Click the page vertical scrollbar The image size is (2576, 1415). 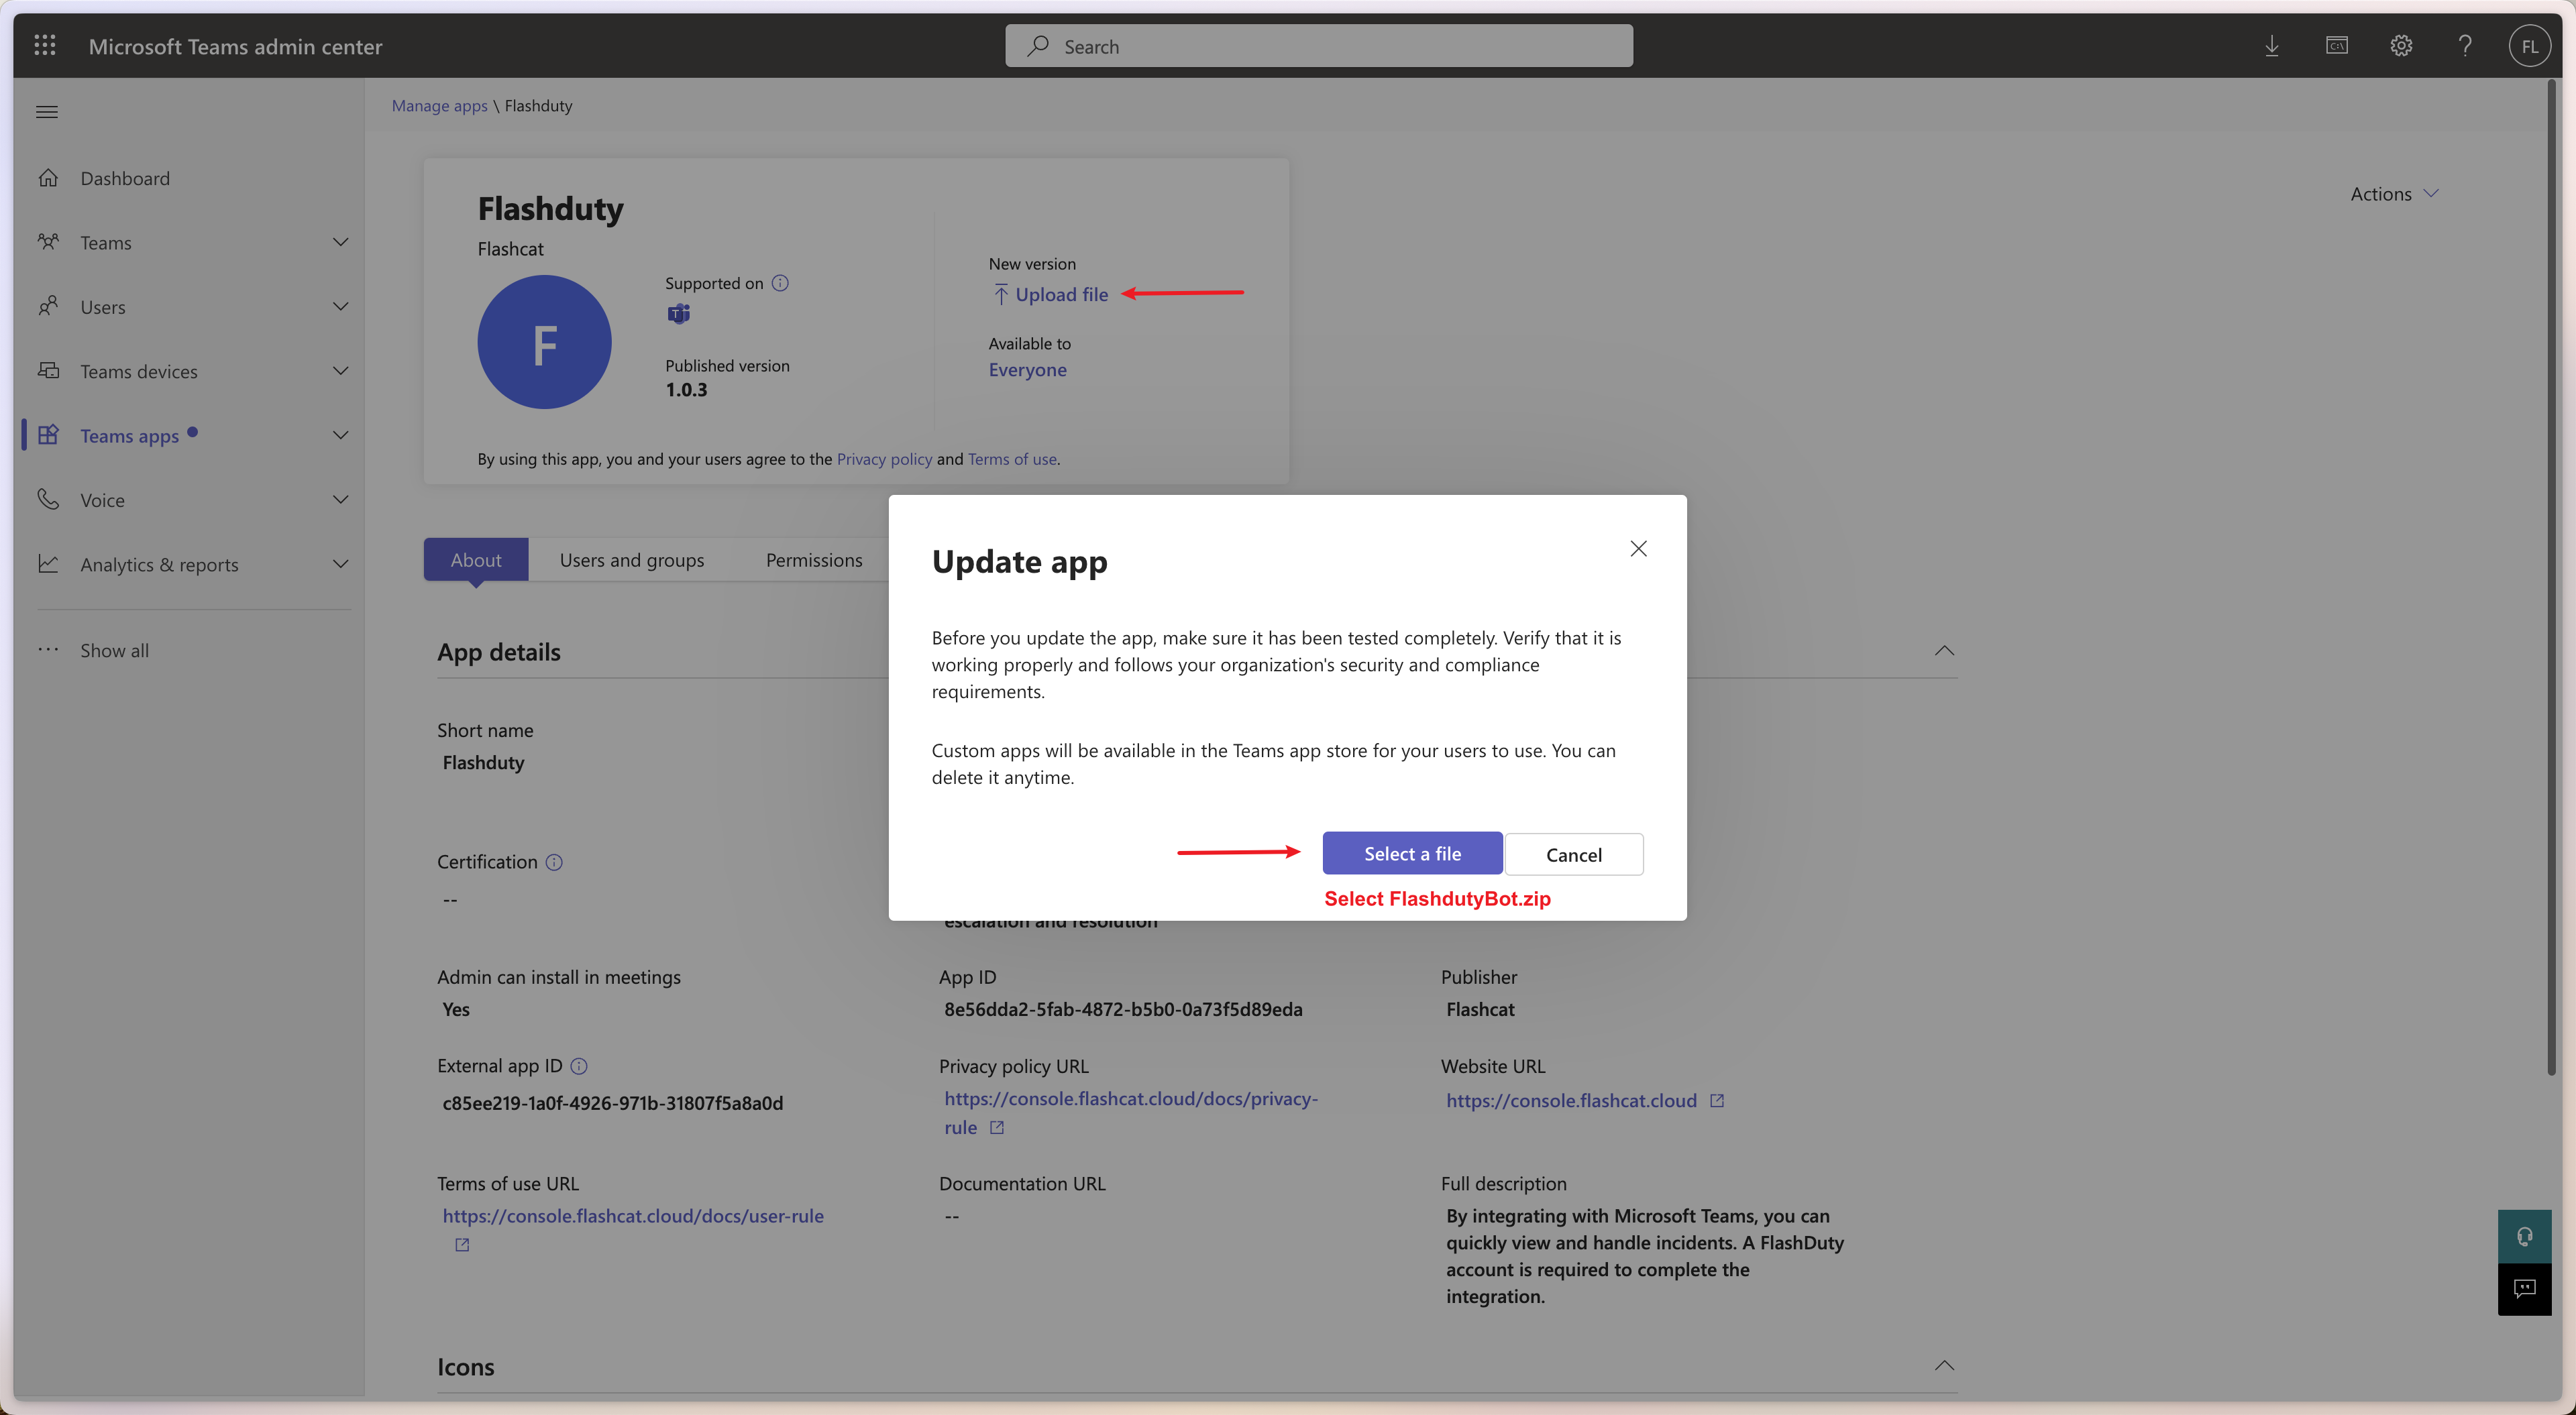2552,578
